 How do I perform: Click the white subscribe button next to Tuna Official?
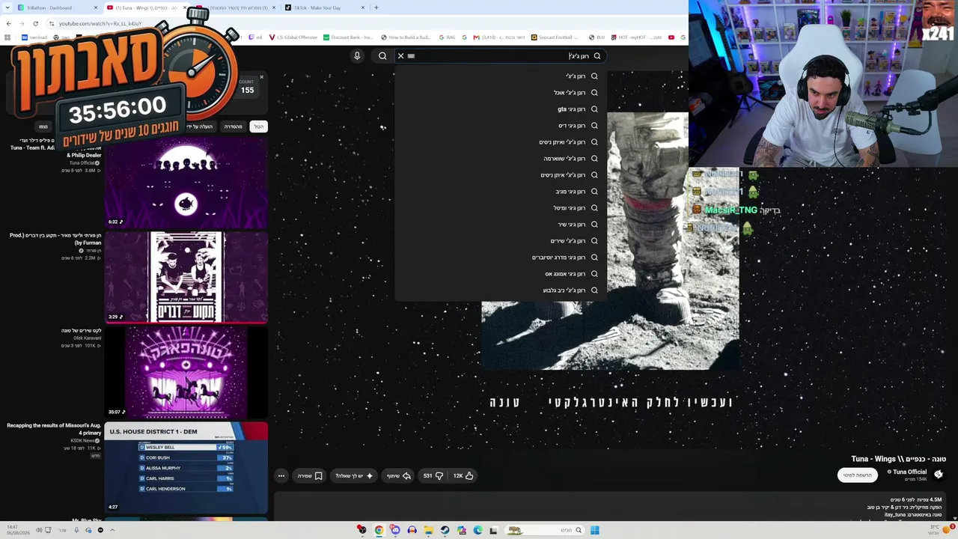pos(858,475)
